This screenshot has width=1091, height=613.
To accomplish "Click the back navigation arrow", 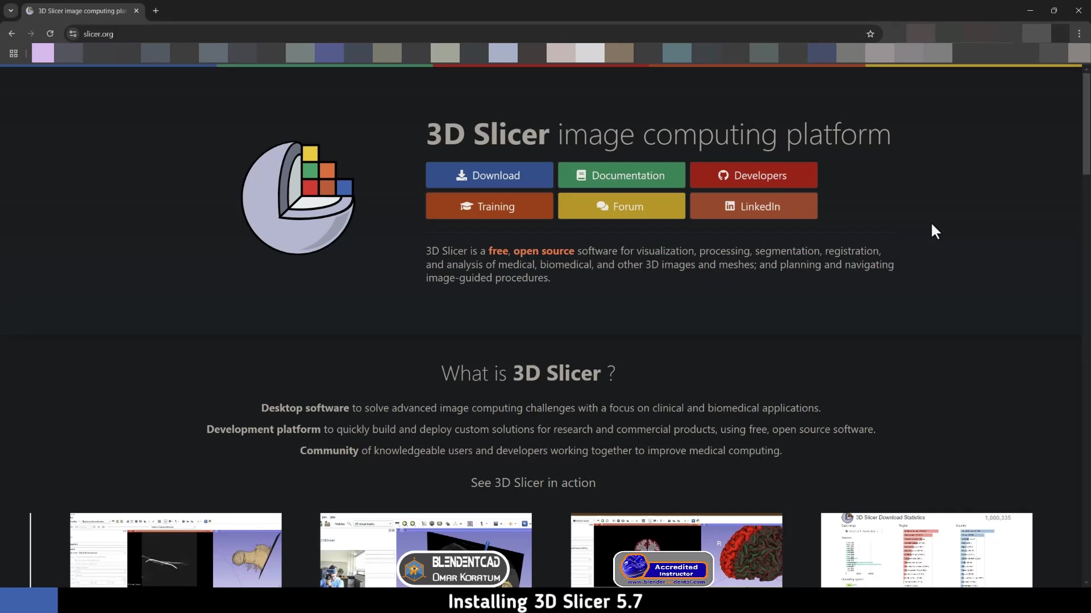I will click(12, 33).
